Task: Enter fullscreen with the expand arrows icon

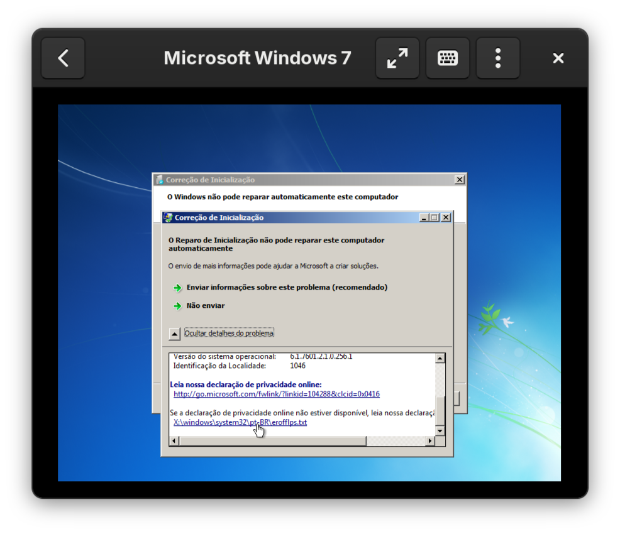Action: click(397, 58)
